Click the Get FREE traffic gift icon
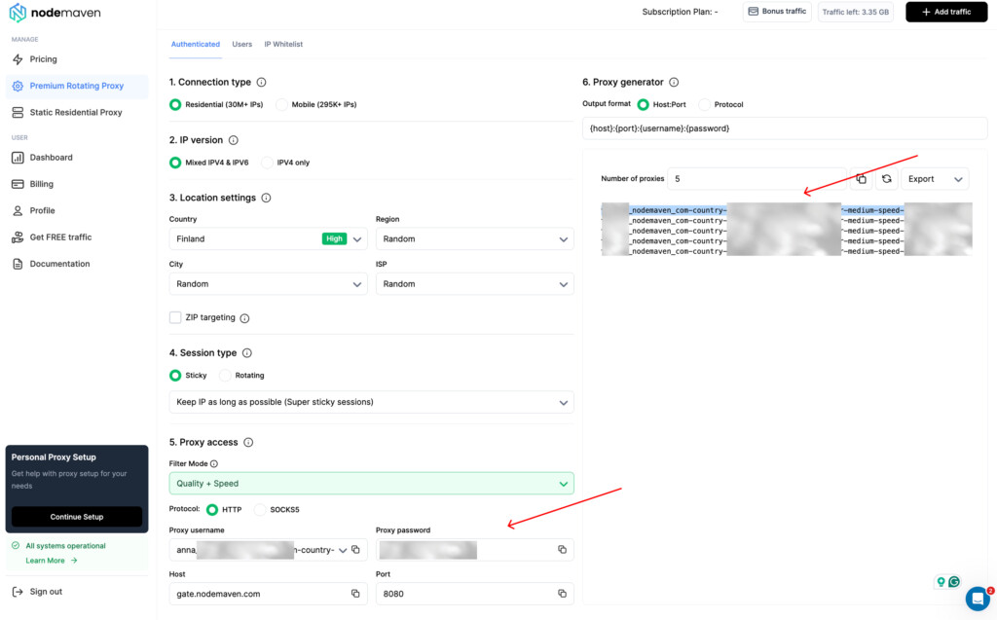 [x=18, y=237]
